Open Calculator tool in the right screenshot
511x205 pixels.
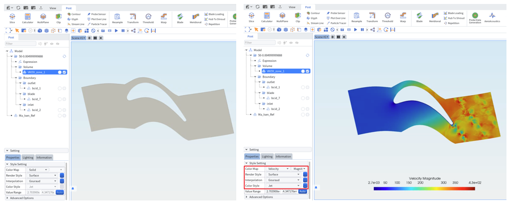click(267, 18)
